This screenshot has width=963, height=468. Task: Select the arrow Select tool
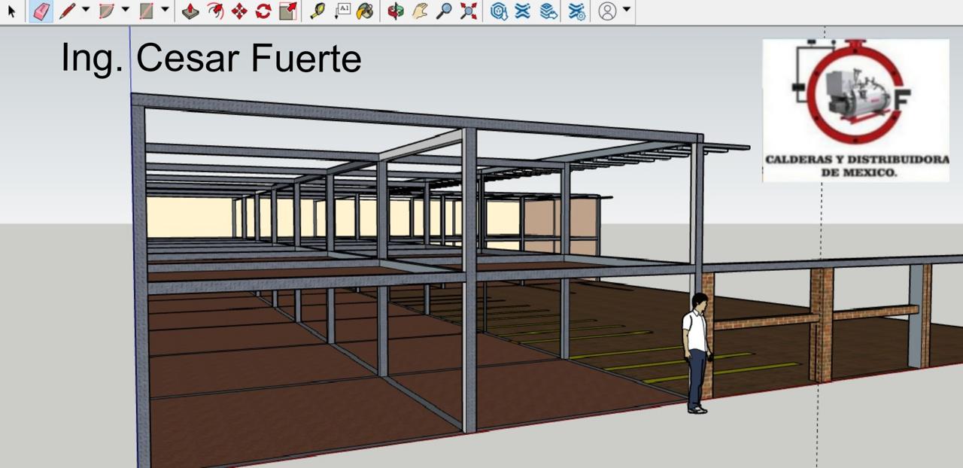tap(11, 11)
